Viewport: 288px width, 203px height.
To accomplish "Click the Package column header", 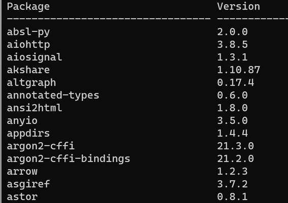I will click(x=28, y=7).
